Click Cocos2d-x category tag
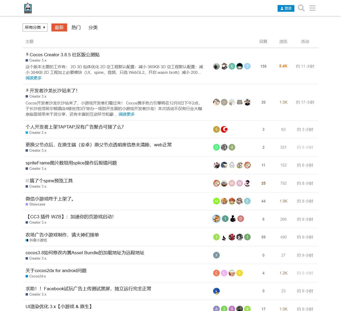Image resolution: width=341 pixels, height=311 pixels. pos(36,276)
